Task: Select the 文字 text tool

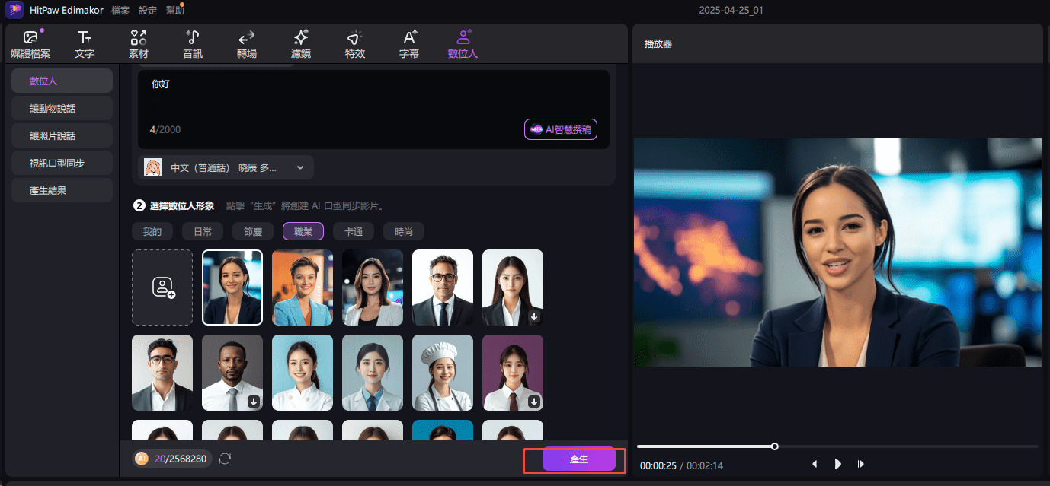Action: point(84,43)
